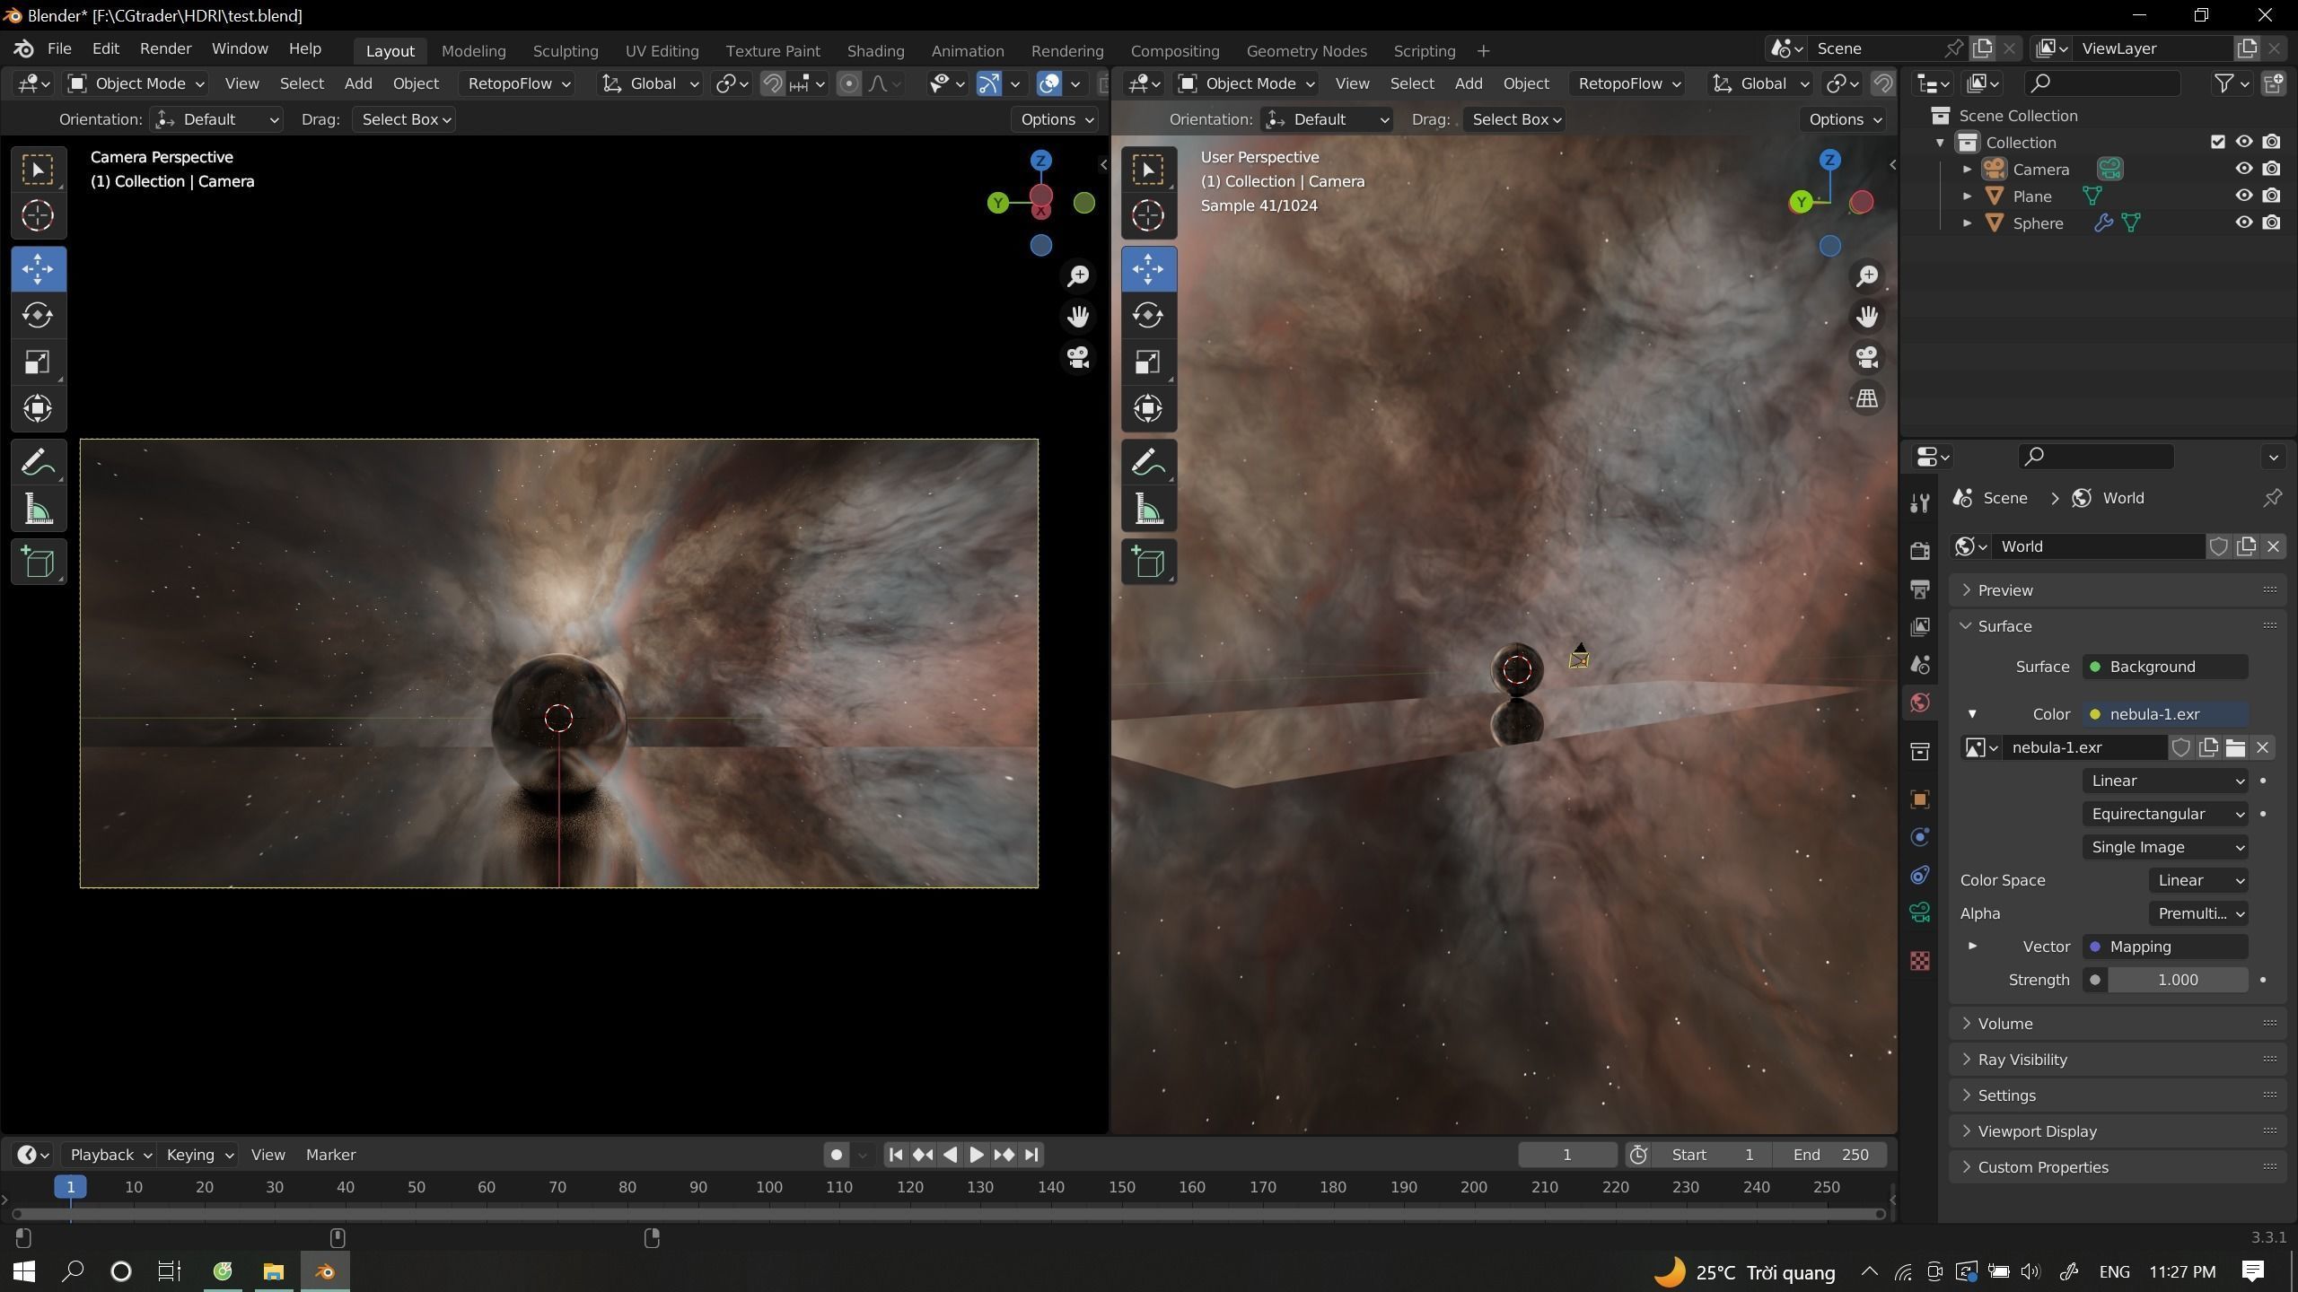Image resolution: width=2298 pixels, height=1292 pixels.
Task: Disable Plane in renders via its camera icon
Action: click(x=2271, y=196)
